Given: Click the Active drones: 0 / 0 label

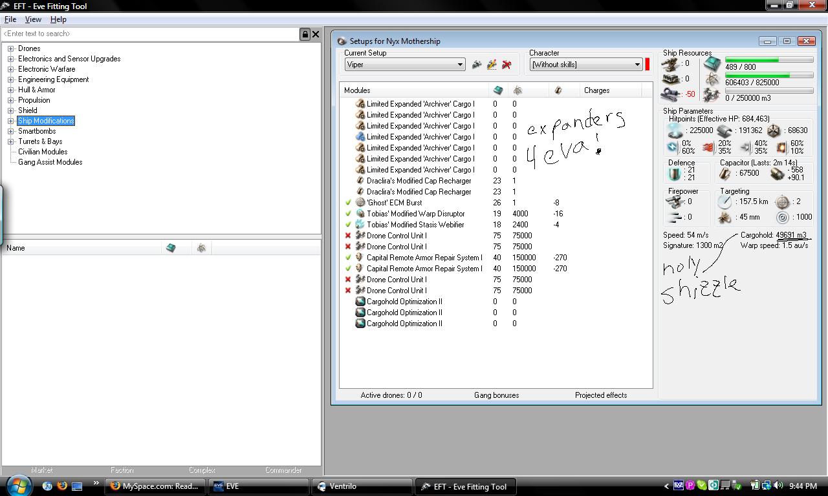Looking at the screenshot, I should (x=391, y=395).
